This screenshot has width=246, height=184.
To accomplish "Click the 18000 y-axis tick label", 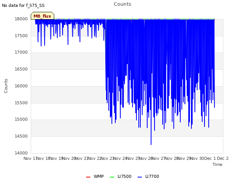I will [x=21, y=19].
